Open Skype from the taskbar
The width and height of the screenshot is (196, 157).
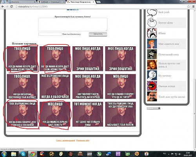[x=23, y=154]
